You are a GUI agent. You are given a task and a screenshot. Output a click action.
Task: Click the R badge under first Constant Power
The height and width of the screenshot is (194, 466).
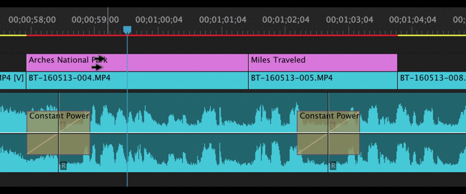point(63,166)
